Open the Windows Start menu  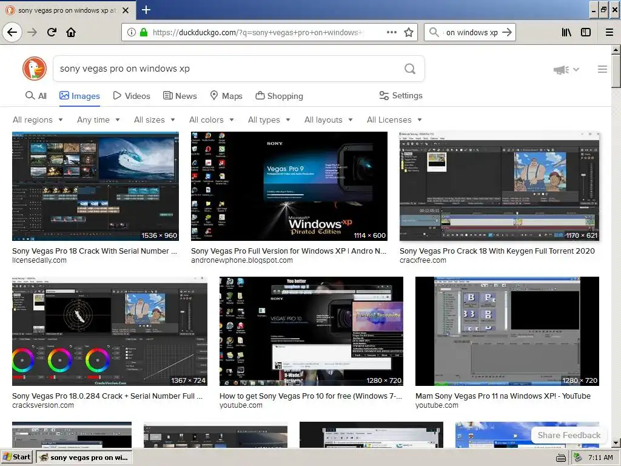[18, 458]
